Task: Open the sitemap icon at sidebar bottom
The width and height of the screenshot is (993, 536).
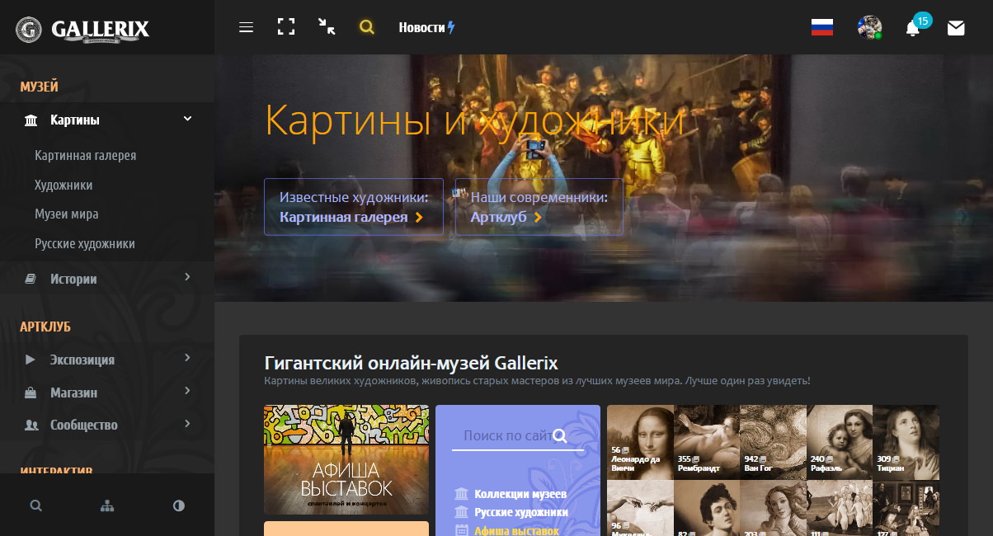Action: click(107, 505)
